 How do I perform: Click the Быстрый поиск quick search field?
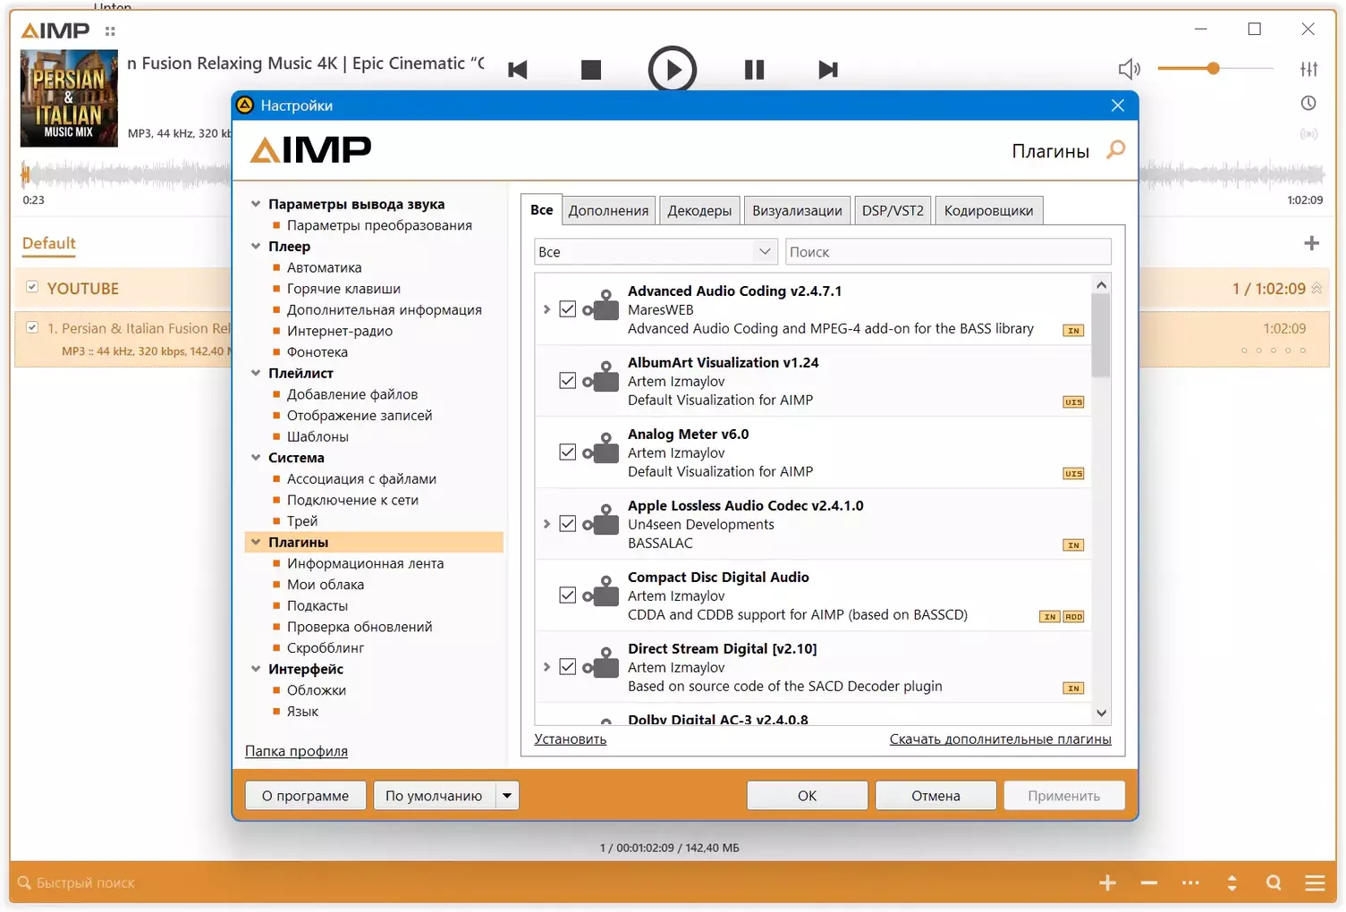pos(86,883)
